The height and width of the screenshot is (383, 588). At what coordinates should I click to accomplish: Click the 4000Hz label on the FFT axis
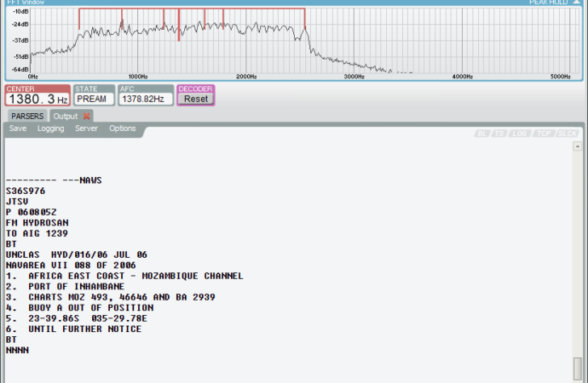[463, 77]
